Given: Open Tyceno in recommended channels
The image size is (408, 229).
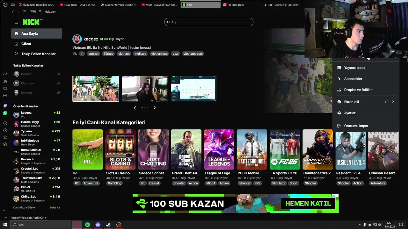Looking at the screenshot, I should pyautogui.click(x=37, y=133).
